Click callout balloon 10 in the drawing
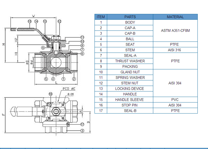The image size is (208, 149). (x=82, y=42)
